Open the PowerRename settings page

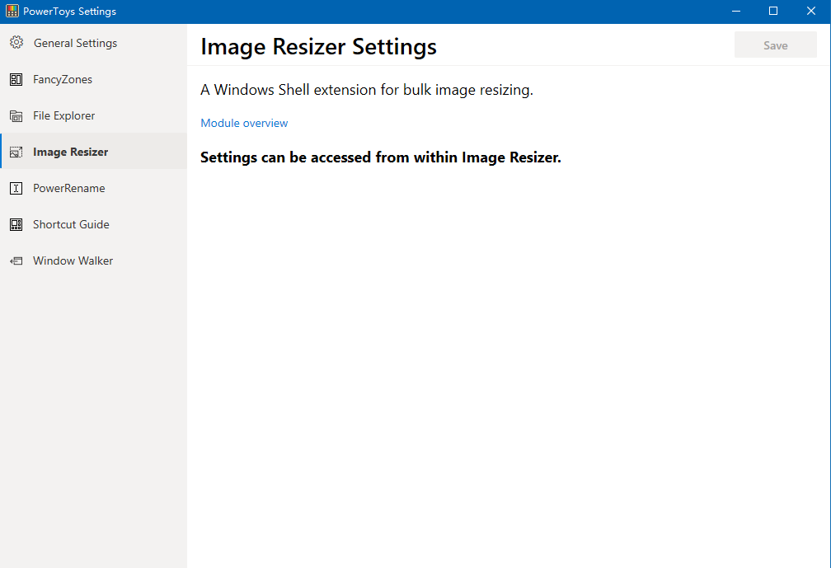click(x=71, y=188)
